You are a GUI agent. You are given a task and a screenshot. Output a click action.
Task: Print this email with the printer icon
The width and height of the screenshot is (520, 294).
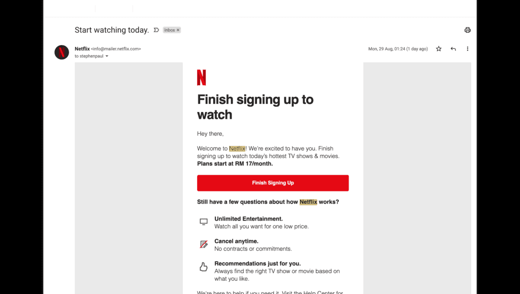click(x=467, y=30)
